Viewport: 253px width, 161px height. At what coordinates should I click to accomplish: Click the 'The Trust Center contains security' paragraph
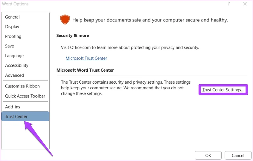(126, 88)
